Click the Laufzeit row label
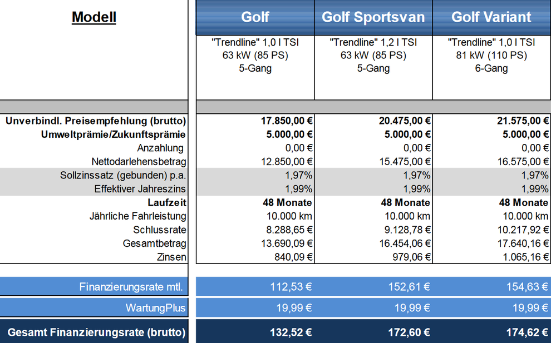 pos(167,202)
